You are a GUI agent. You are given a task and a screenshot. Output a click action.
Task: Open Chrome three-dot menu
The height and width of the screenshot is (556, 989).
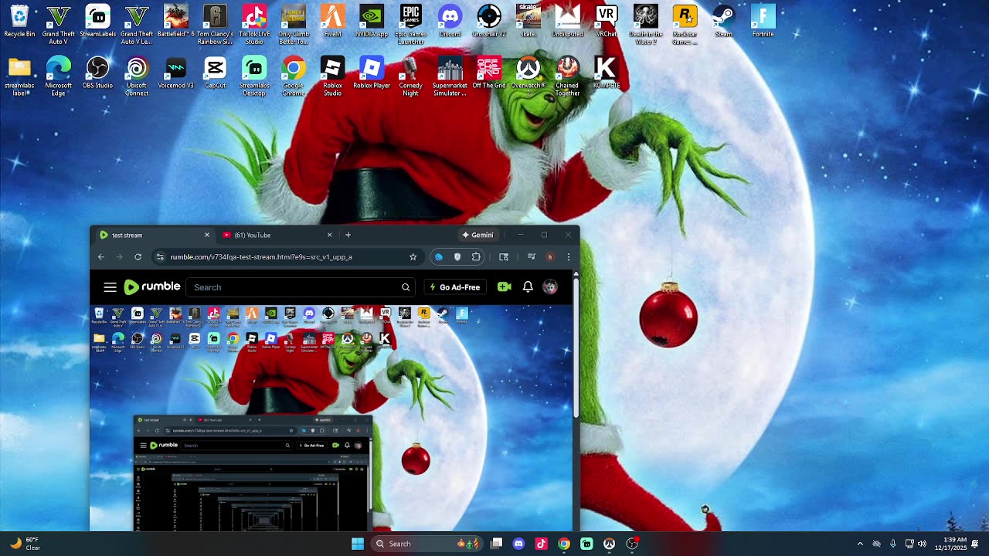pos(569,257)
